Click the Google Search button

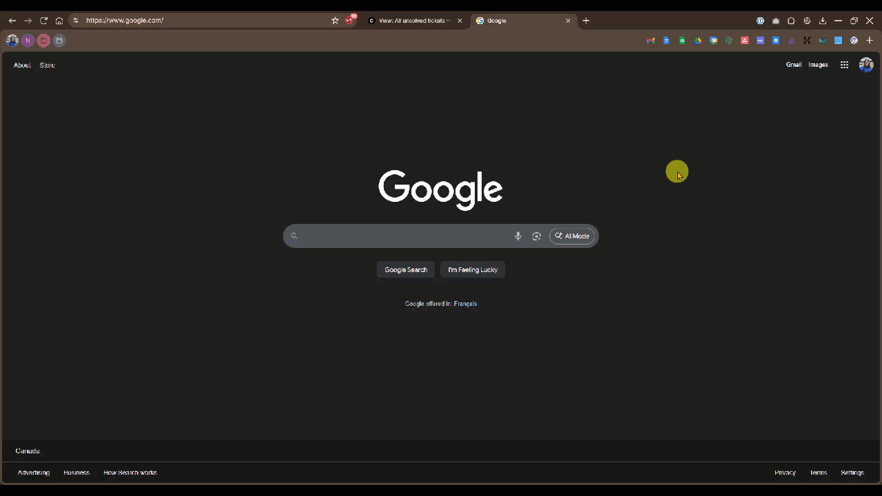[406, 269]
